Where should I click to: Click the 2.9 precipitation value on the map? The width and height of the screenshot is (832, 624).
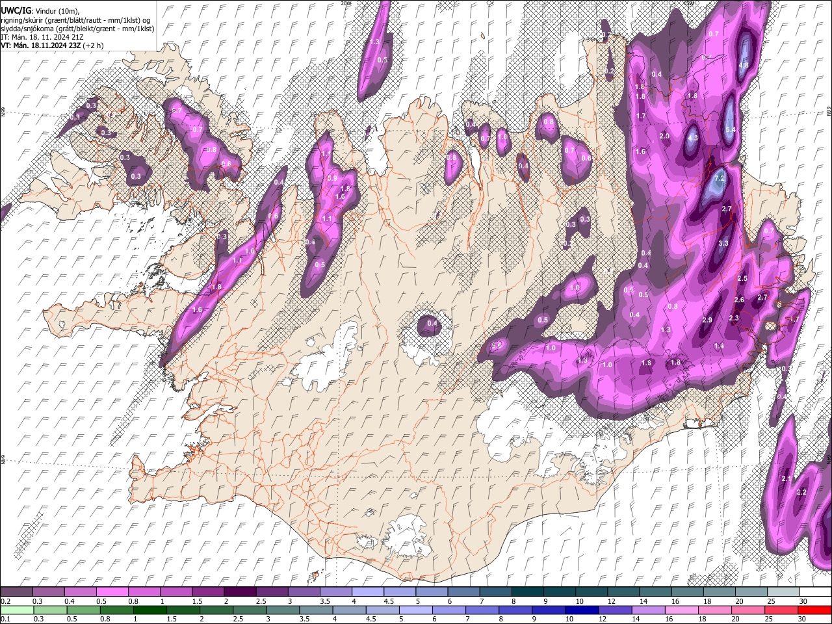pos(707,320)
